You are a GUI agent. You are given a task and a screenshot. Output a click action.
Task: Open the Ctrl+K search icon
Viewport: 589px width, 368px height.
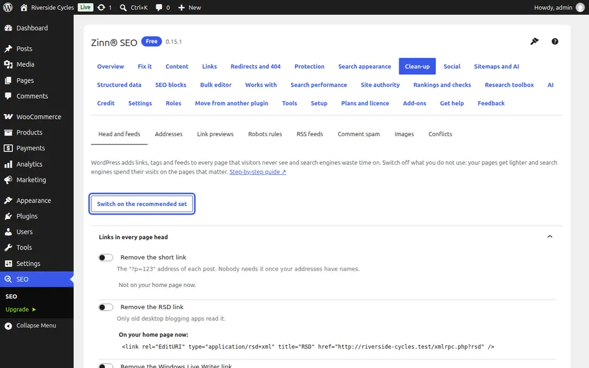(123, 7)
